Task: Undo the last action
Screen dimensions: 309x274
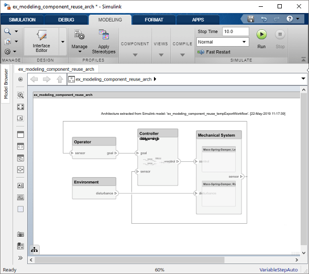Action: tap(263, 19)
